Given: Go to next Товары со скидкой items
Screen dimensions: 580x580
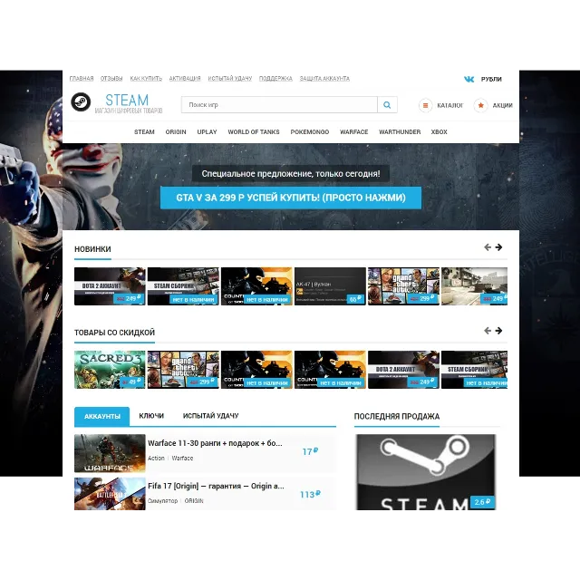Looking at the screenshot, I should coord(498,331).
